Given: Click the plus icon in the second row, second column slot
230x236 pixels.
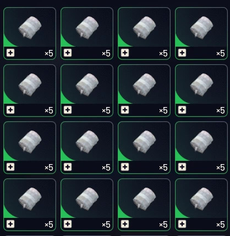Looking at the screenshot, I should 68,110.
